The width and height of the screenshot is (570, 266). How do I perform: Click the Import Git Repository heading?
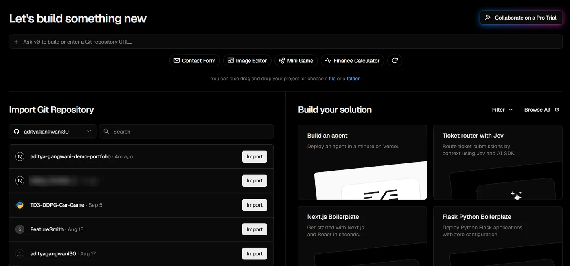click(51, 110)
